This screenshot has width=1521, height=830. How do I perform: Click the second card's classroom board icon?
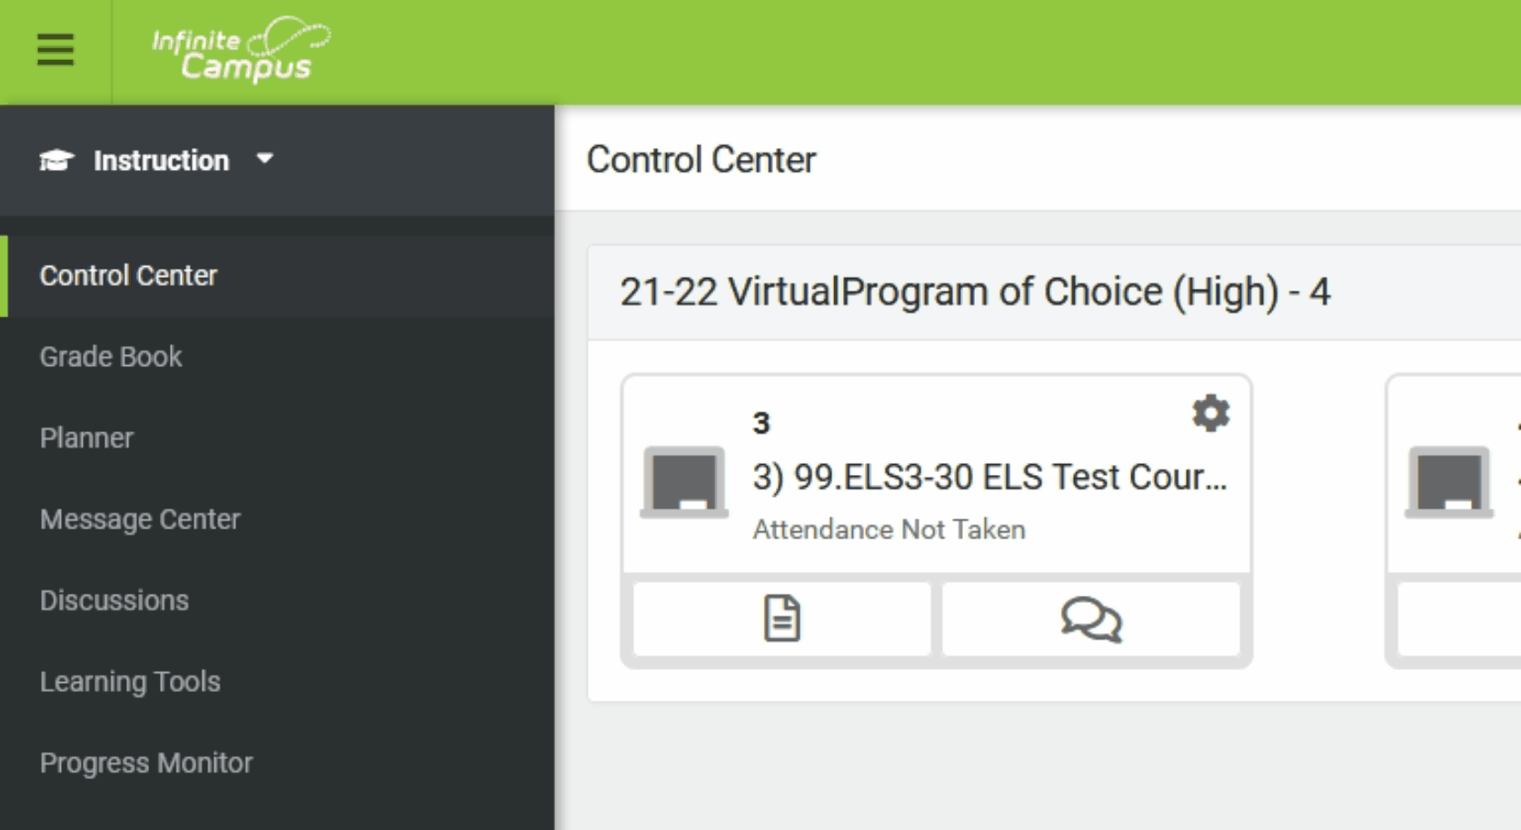pos(1449,482)
